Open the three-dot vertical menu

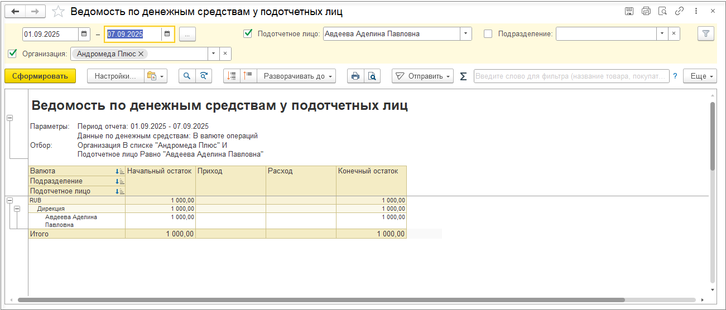696,11
